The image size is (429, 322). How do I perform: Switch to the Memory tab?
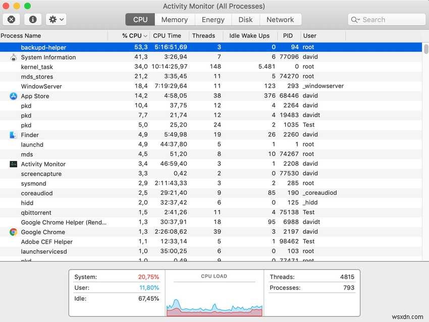click(x=174, y=19)
